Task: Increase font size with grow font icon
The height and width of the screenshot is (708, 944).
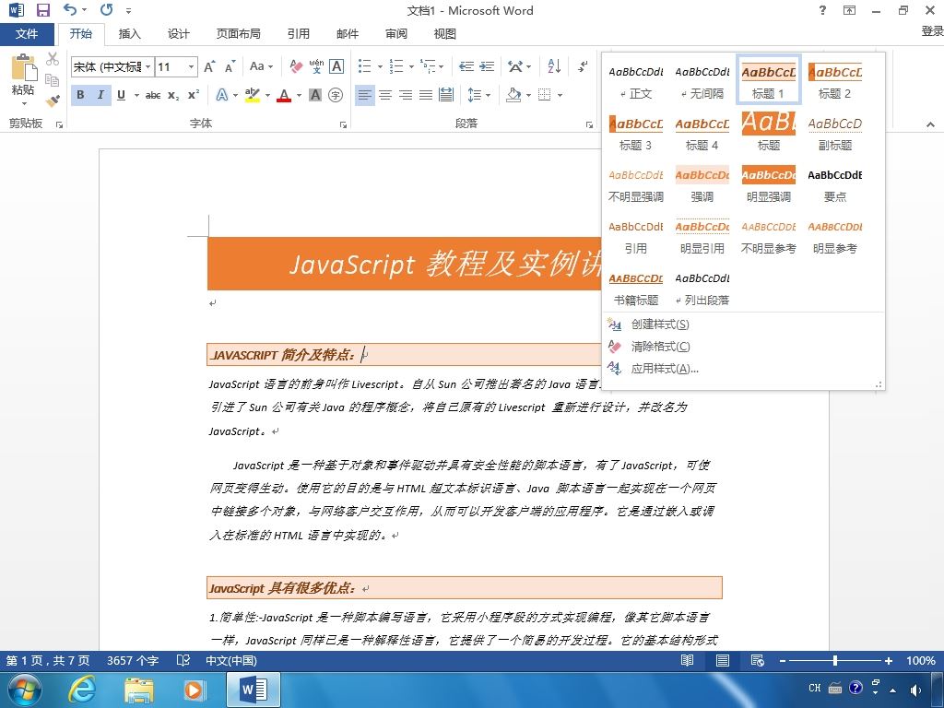Action: pos(209,66)
